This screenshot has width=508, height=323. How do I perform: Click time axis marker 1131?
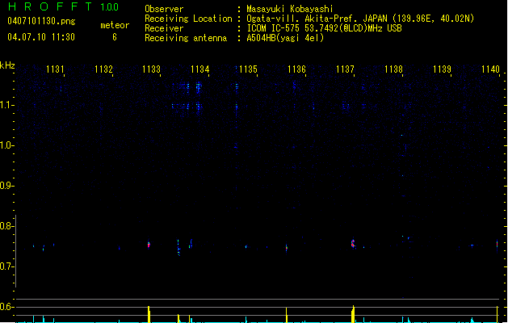[55, 69]
